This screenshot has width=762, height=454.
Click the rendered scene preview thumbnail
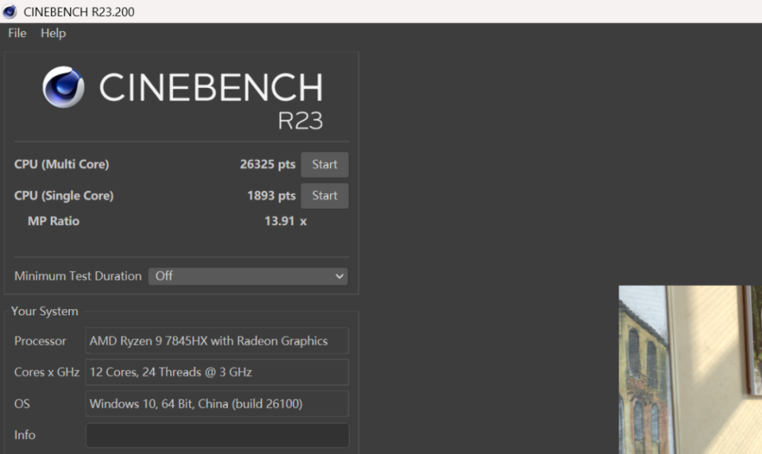(690, 369)
